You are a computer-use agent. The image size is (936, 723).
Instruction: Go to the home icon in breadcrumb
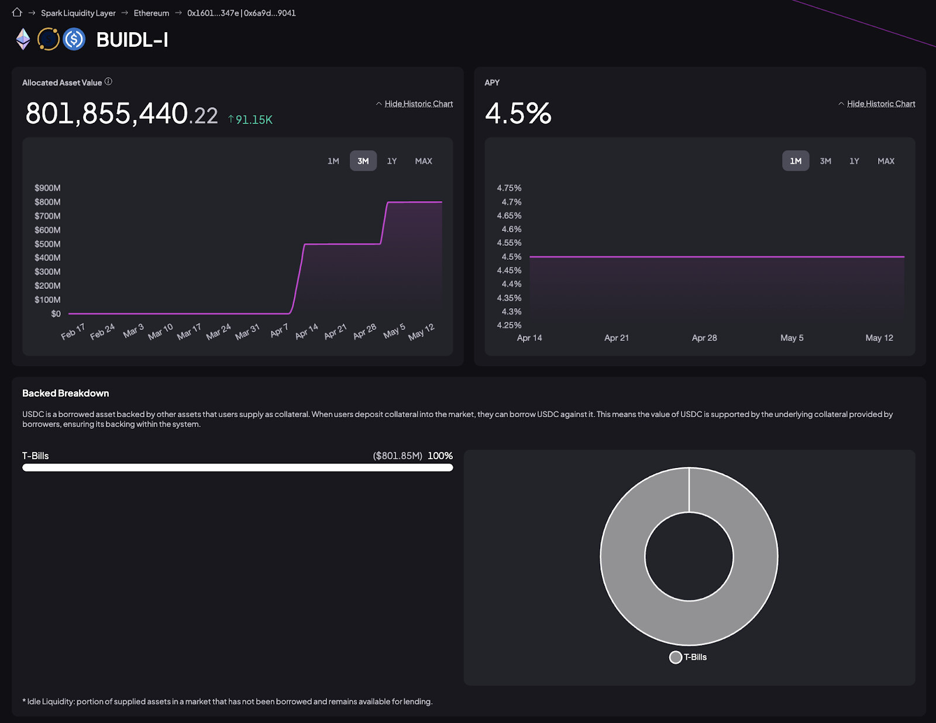tap(17, 12)
